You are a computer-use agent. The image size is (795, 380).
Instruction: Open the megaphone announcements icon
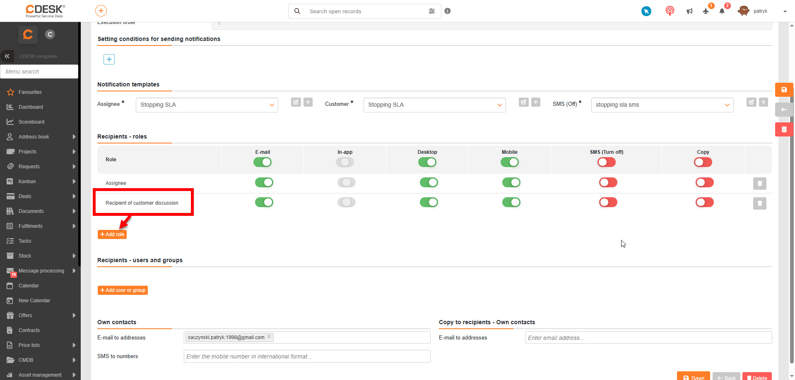(x=689, y=11)
